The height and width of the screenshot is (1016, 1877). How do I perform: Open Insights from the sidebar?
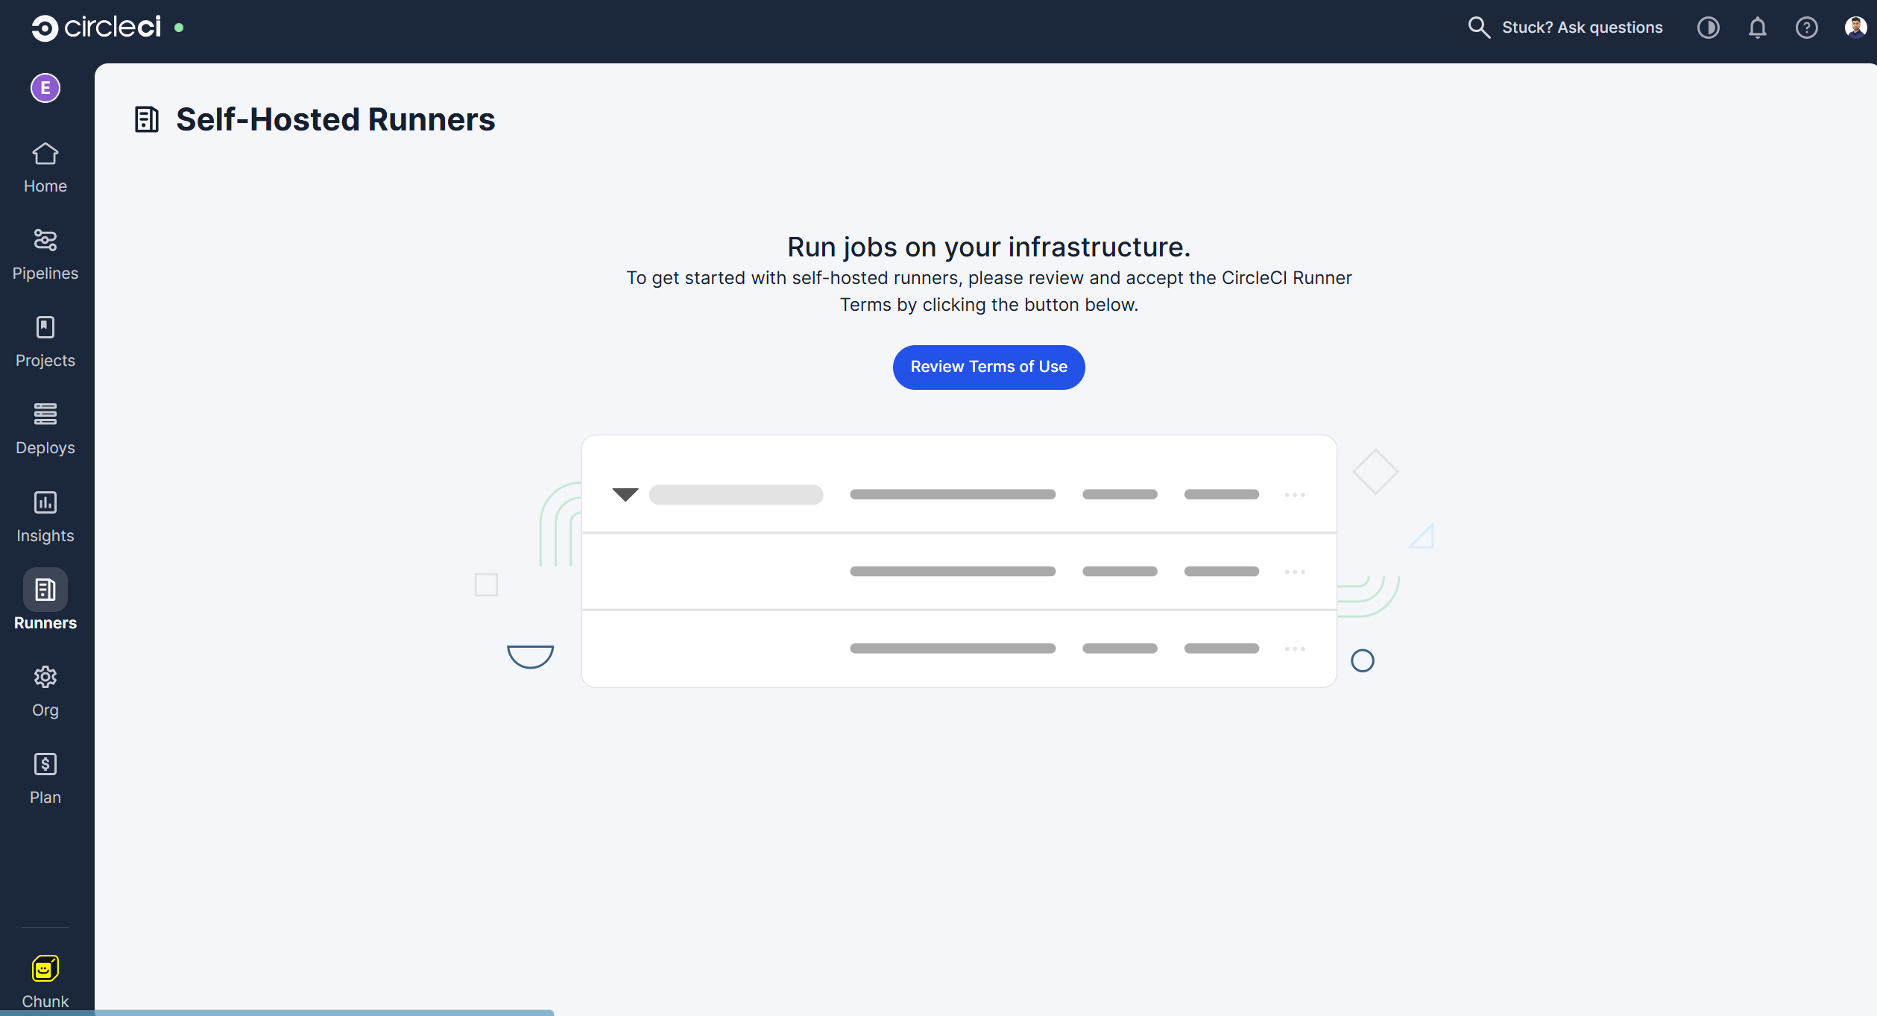(x=45, y=517)
